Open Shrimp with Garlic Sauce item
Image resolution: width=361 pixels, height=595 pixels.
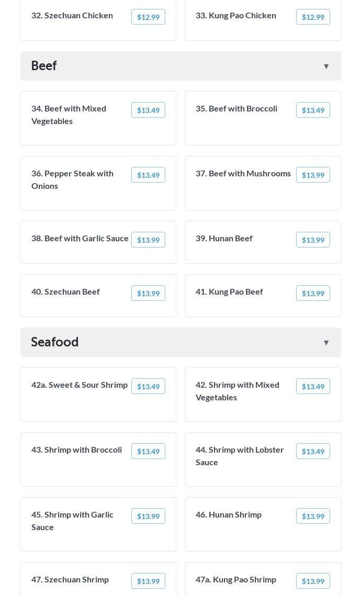pos(98,524)
